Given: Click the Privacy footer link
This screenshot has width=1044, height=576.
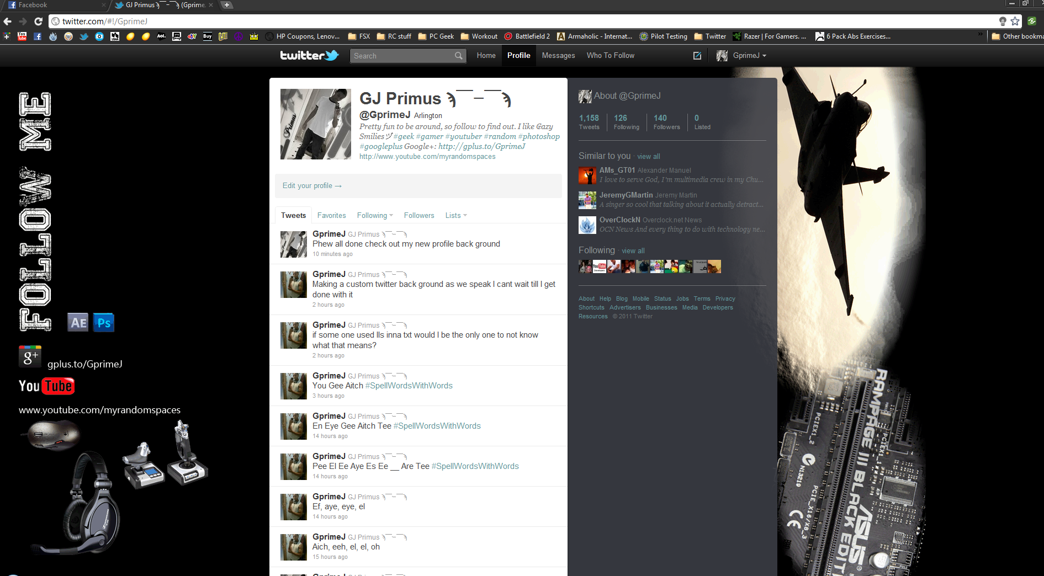Looking at the screenshot, I should click(725, 299).
